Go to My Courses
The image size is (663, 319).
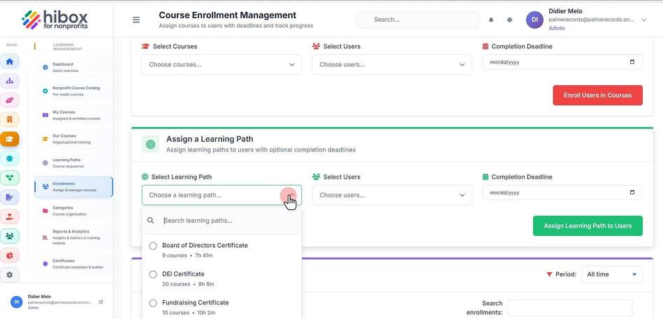[x=73, y=115]
